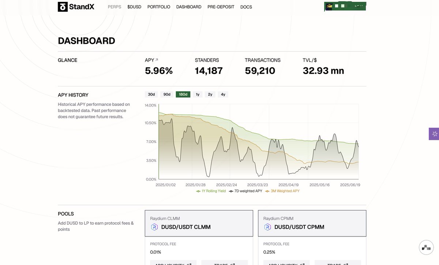Click the 2025/06/19 x-axis date
Viewport: 439px width, 265px height.
[350, 185]
